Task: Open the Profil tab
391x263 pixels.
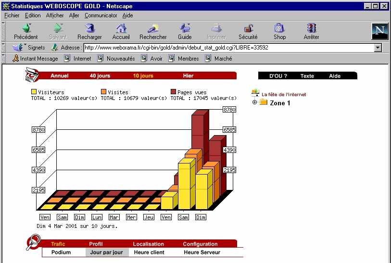Action: coord(96,244)
